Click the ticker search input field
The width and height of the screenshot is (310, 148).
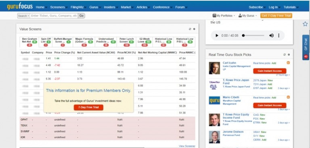point(54,16)
